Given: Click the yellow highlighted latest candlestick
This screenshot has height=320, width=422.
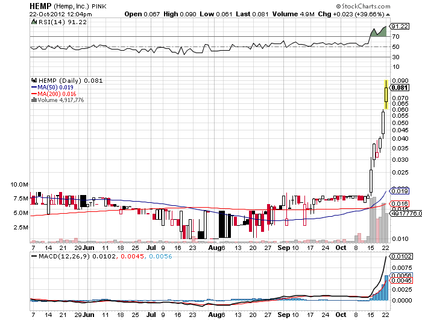Looking at the screenshot, I should point(386,94).
